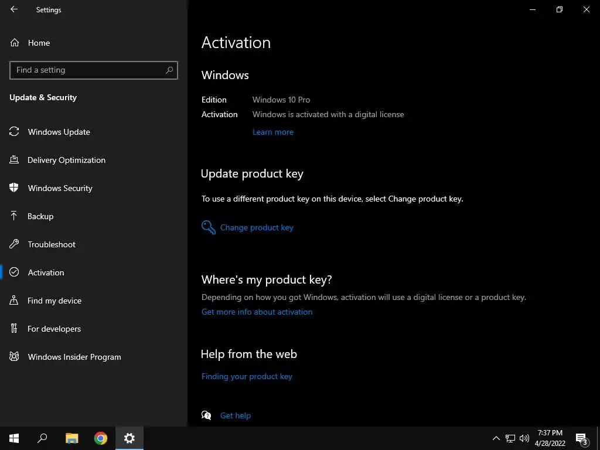
Task: Click the Windows Update refresh icon
Action: (x=14, y=132)
